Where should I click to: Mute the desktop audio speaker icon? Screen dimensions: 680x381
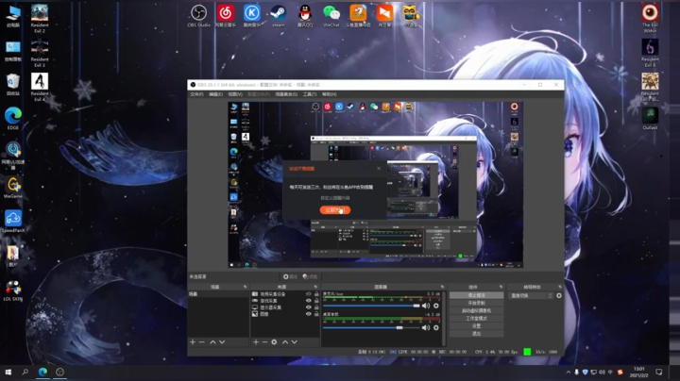tap(426, 328)
